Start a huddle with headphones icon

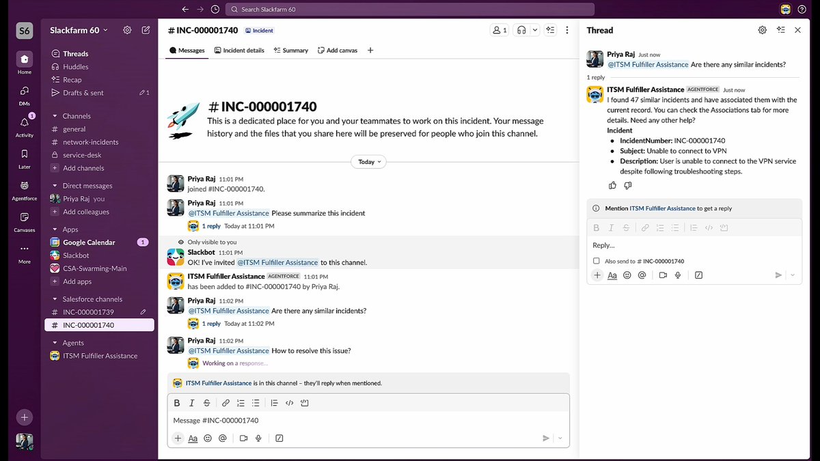click(521, 30)
